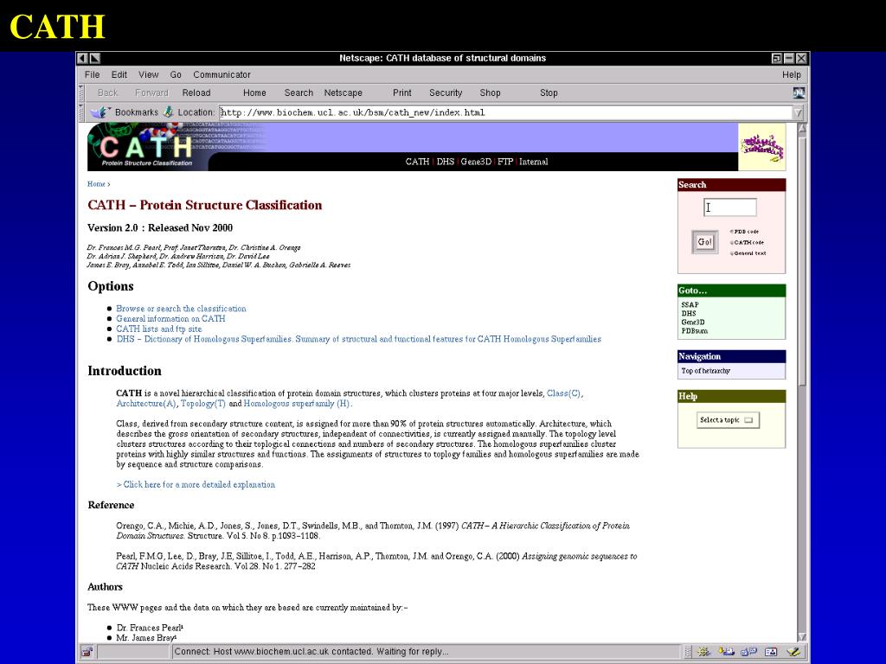Select the General text radio option
886x664 pixels.
coord(731,253)
